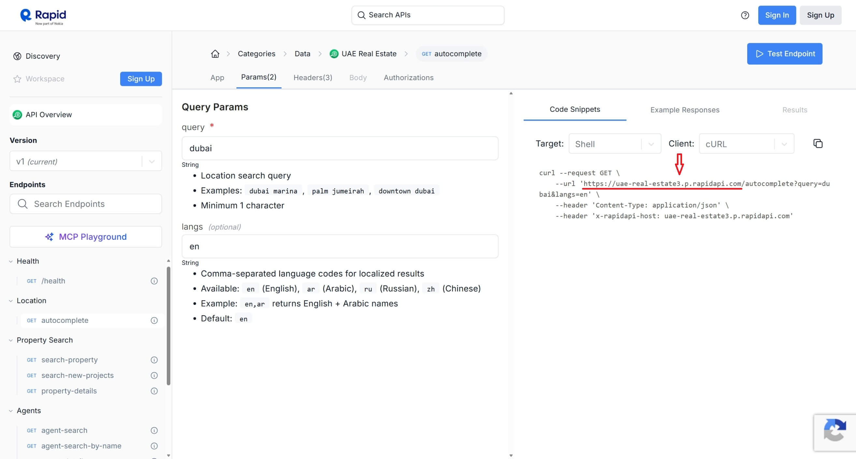Show info for the search-property endpoint
This screenshot has height=459, width=856.
(154, 360)
